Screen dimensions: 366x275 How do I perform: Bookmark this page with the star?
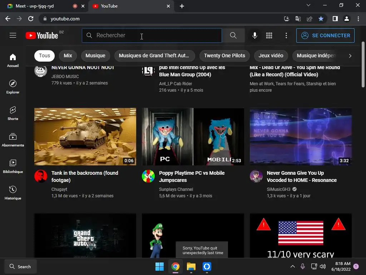point(321,19)
